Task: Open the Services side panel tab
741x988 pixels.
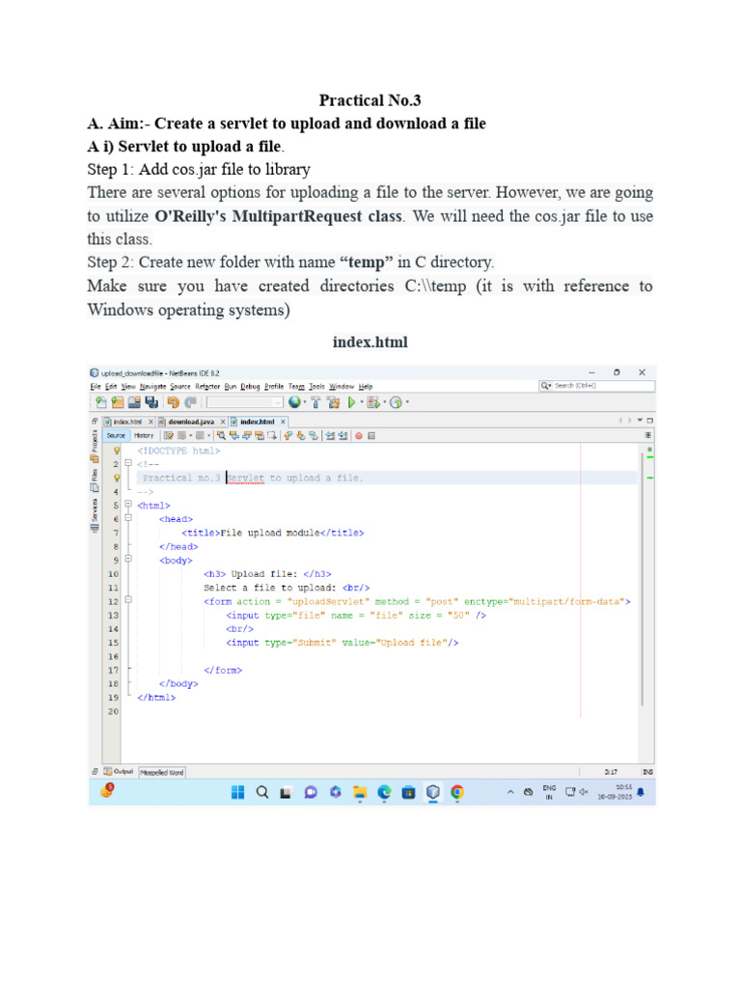Action: pos(95,515)
